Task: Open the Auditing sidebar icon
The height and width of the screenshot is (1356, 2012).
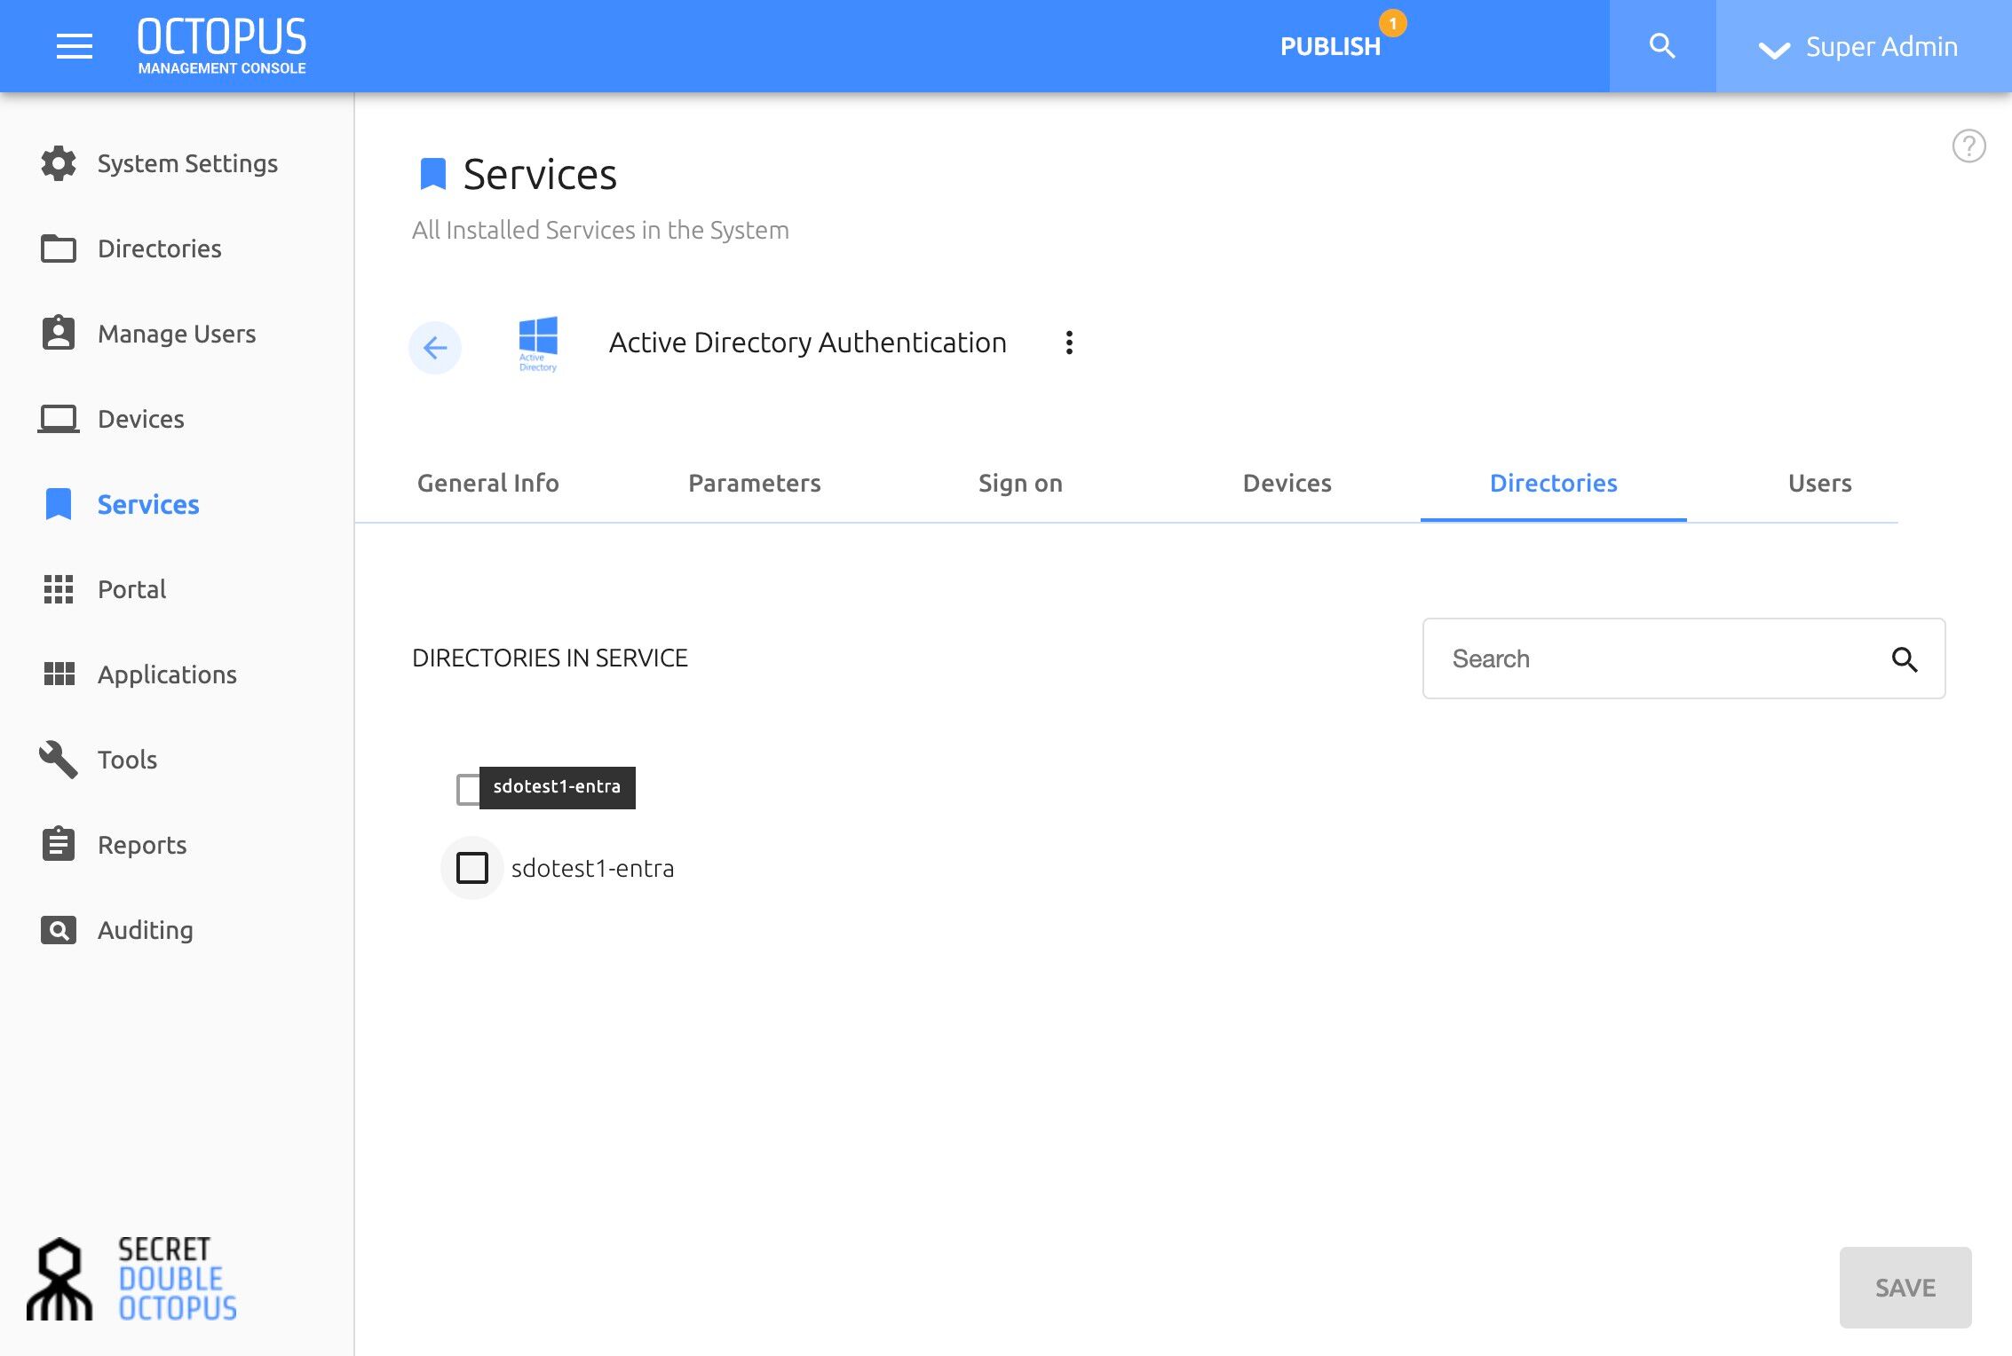Action: 59,930
